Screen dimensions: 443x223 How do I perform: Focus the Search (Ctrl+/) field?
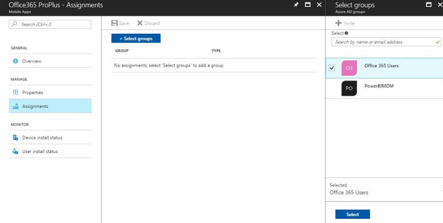[x=50, y=24]
